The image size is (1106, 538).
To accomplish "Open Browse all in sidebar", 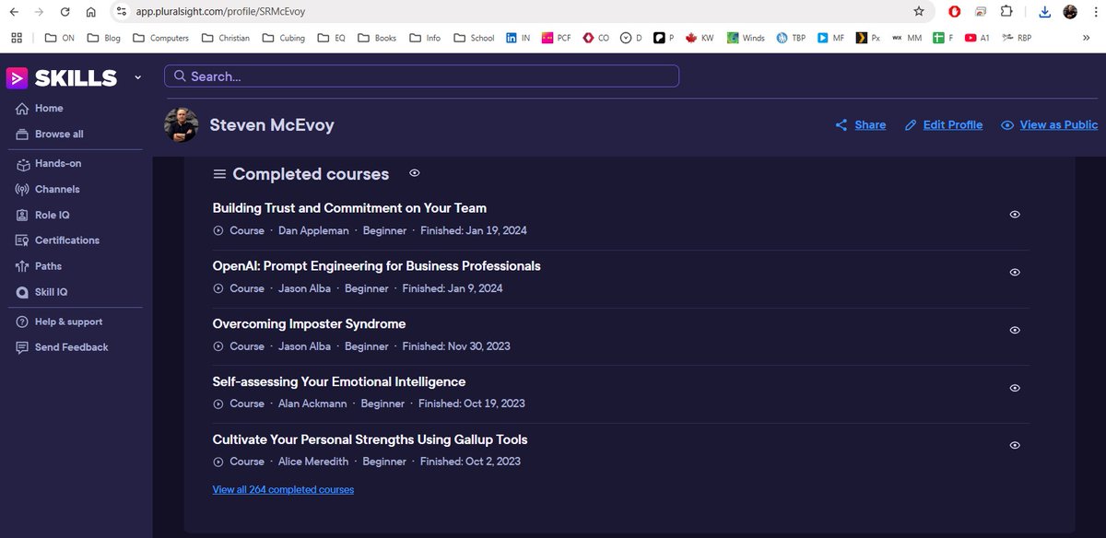I will [x=50, y=134].
